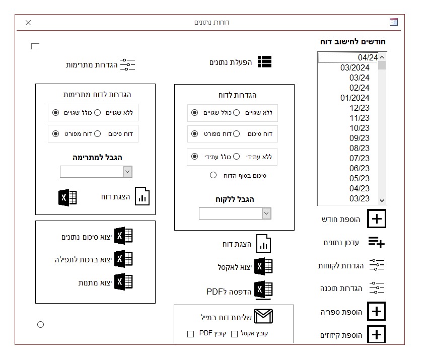
Task: Click the יצוא ברכות לתפילה label
Action: 84,259
